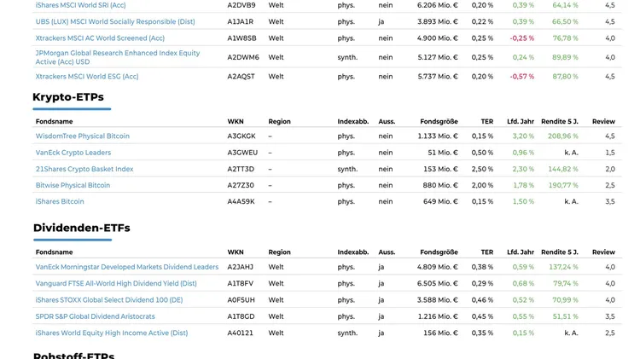This screenshot has width=640, height=359.
Task: Open VanEck Morningstar Developed Markets Dividend Leaders
Action: (127, 267)
